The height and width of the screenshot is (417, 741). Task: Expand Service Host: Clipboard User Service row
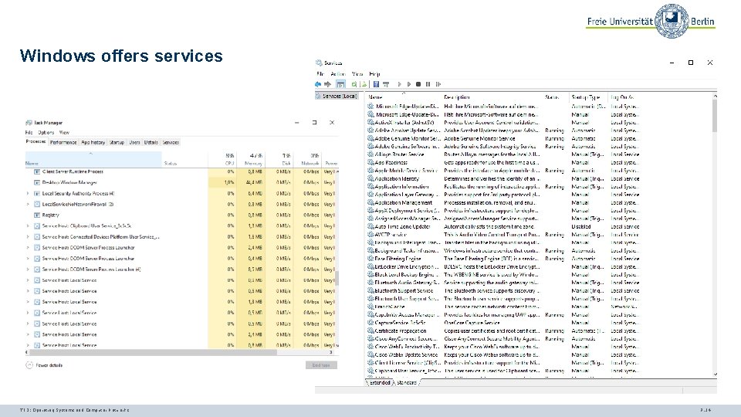coord(28,226)
